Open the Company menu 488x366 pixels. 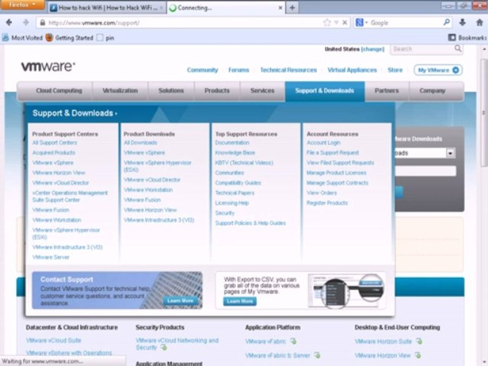[x=432, y=90]
